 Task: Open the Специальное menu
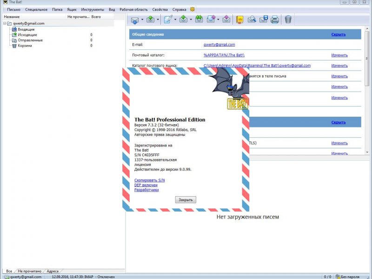pyautogui.click(x=36, y=9)
